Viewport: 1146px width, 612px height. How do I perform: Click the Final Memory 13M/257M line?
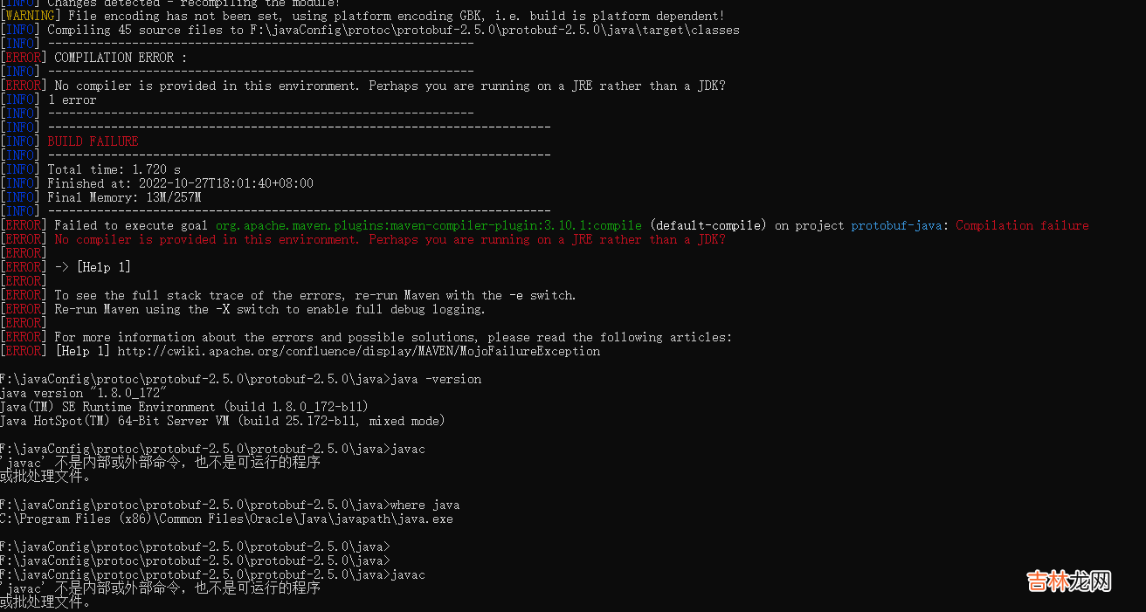[124, 197]
